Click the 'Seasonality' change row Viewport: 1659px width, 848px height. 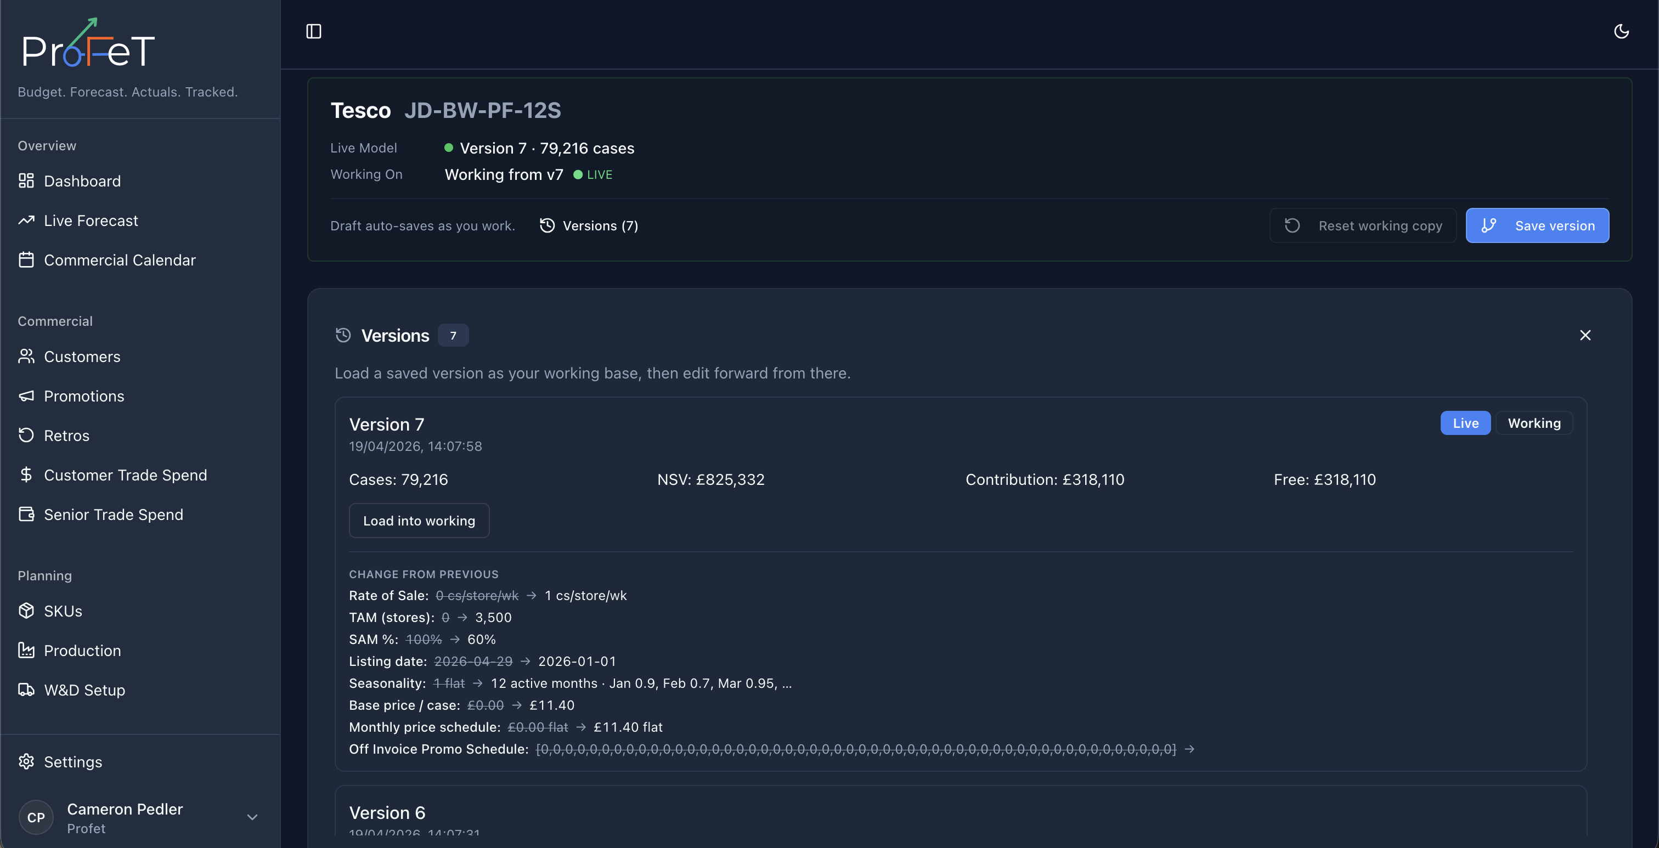[571, 683]
